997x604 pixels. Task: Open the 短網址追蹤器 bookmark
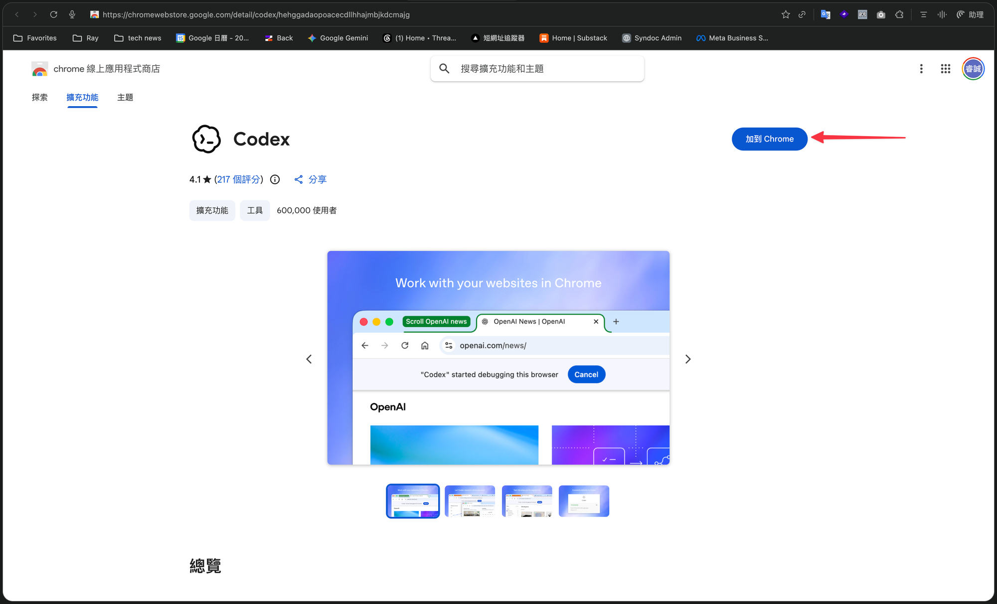click(498, 38)
